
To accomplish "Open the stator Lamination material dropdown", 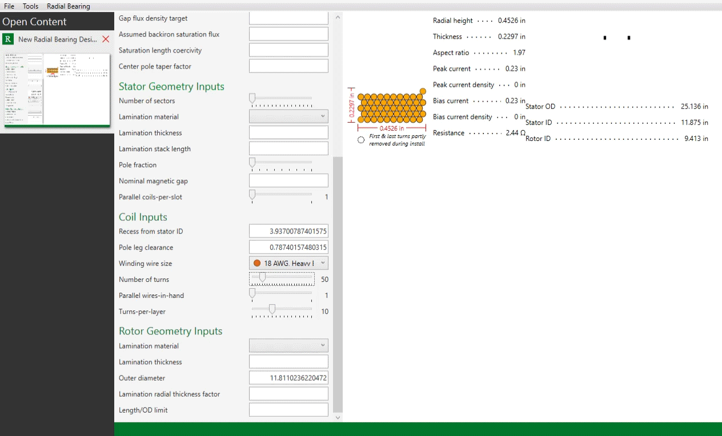I will point(288,116).
